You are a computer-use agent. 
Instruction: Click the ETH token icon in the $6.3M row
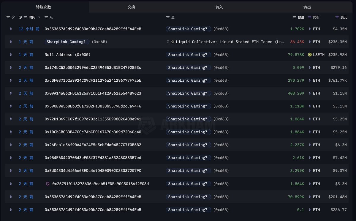point(310,145)
